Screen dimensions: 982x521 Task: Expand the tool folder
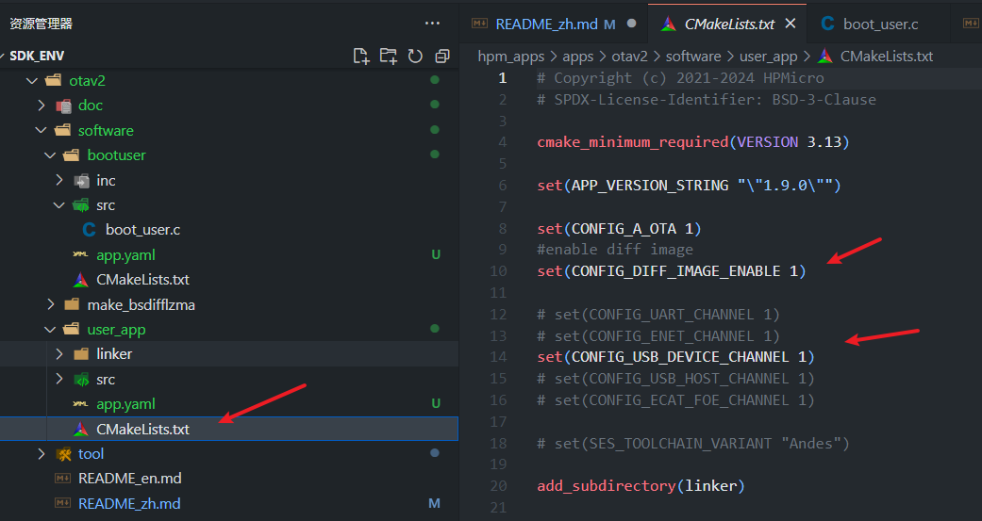(x=42, y=453)
